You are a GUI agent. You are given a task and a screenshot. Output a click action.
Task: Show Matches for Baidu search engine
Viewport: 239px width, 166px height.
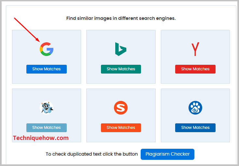click(195, 128)
